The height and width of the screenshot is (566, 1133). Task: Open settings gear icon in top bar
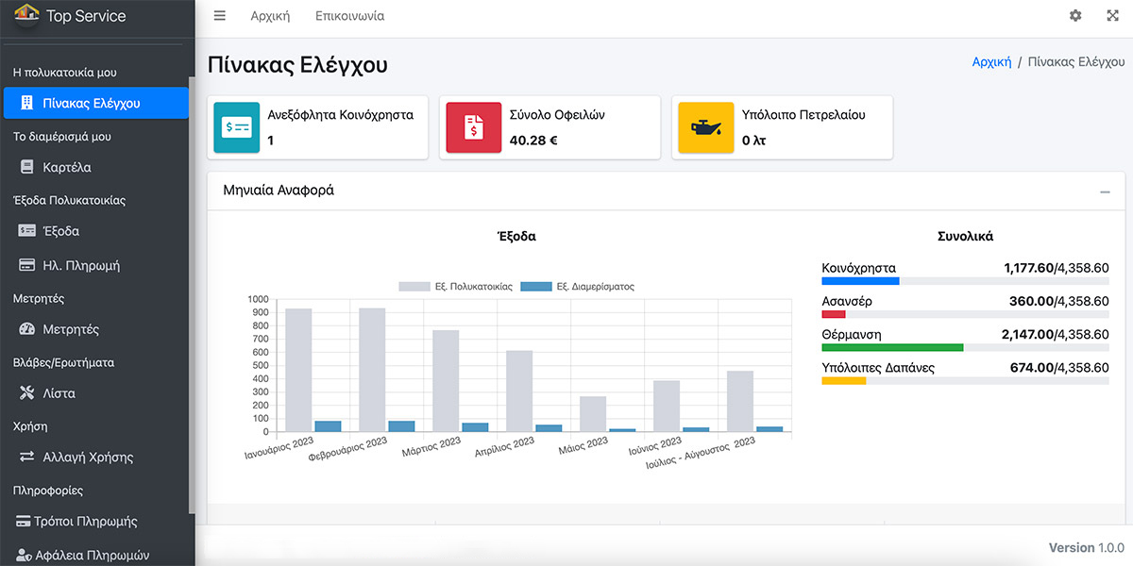pyautogui.click(x=1075, y=16)
